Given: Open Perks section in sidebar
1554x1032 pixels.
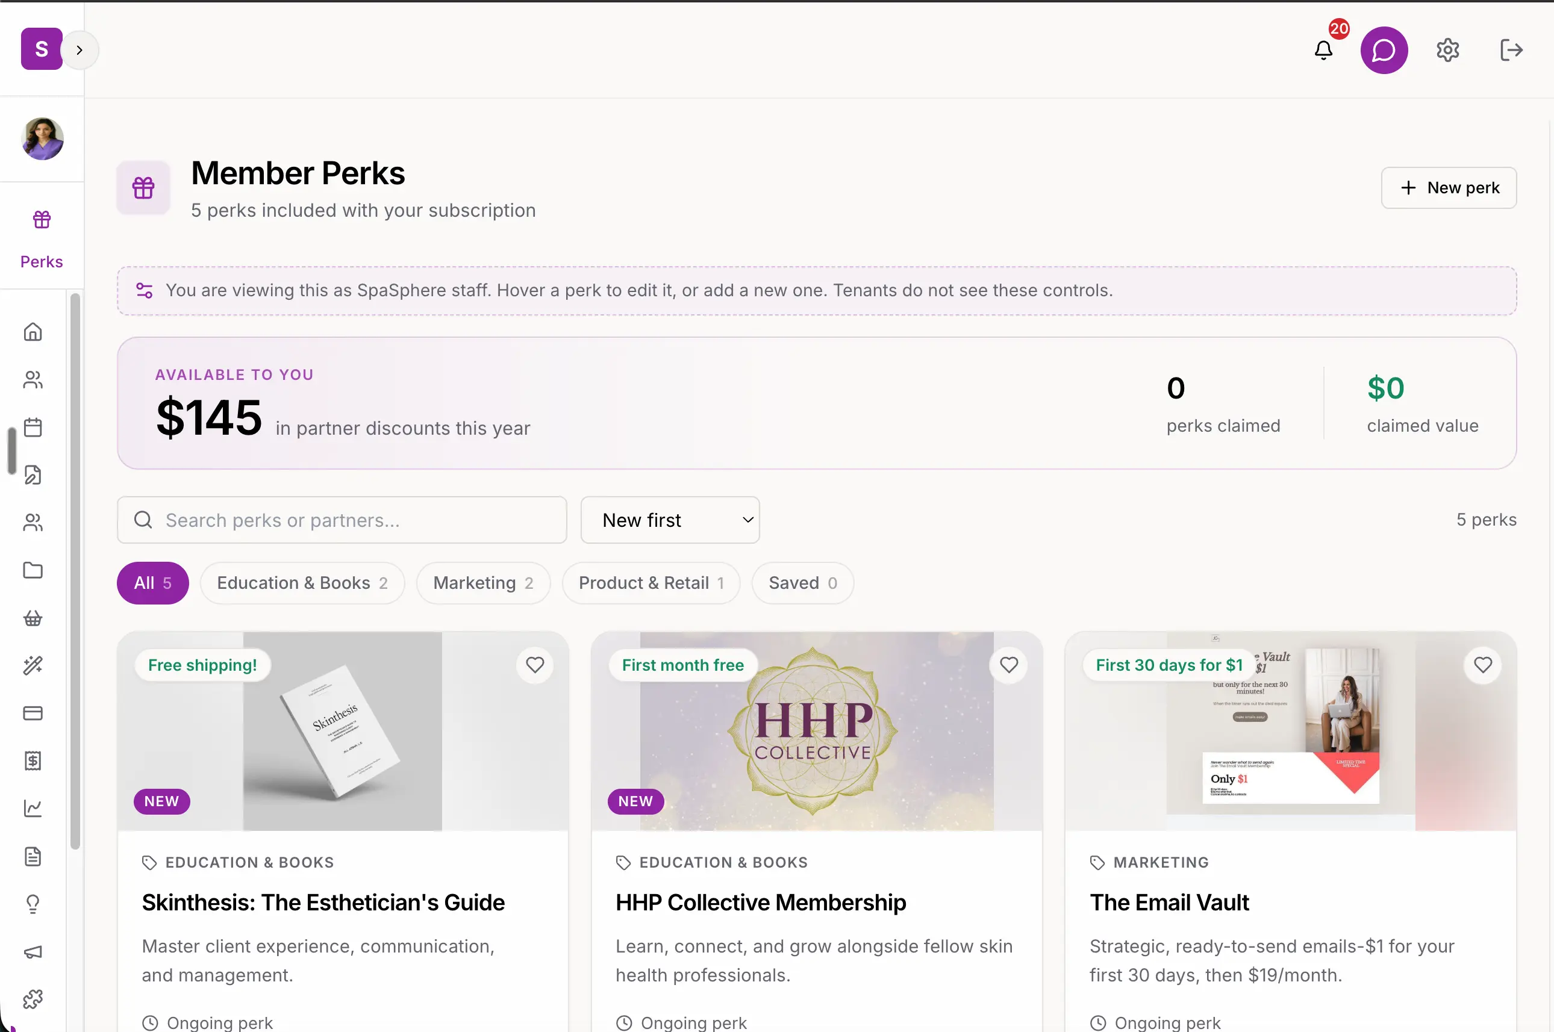Looking at the screenshot, I should tap(42, 237).
